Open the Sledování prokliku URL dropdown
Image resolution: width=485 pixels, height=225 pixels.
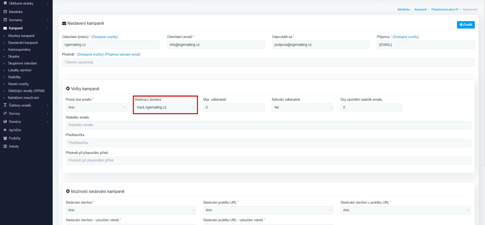(x=268, y=210)
